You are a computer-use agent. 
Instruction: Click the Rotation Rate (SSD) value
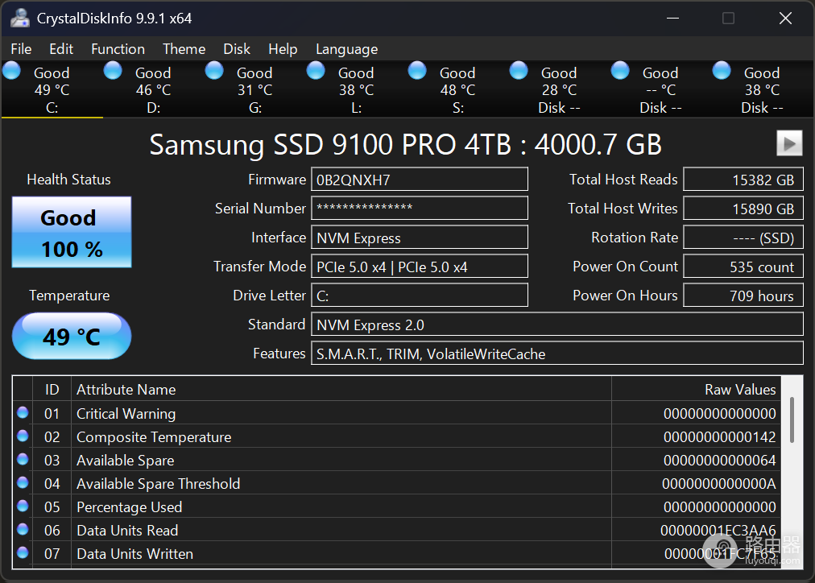pos(743,237)
